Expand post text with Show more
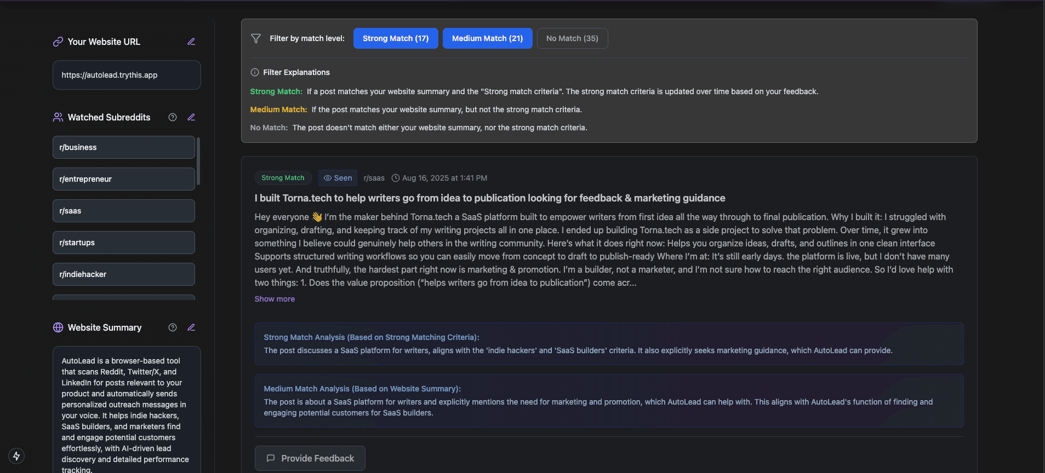Screen dimensions: 1045x473 pyautogui.click(x=275, y=299)
